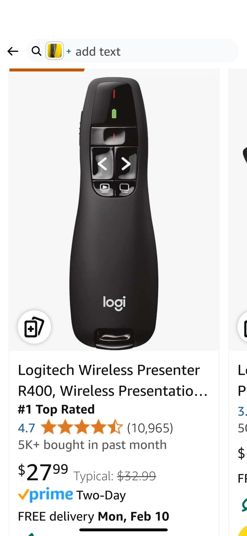This screenshot has width=247, height=536.
Task: Tap the $27.99 price
Action: (43, 472)
